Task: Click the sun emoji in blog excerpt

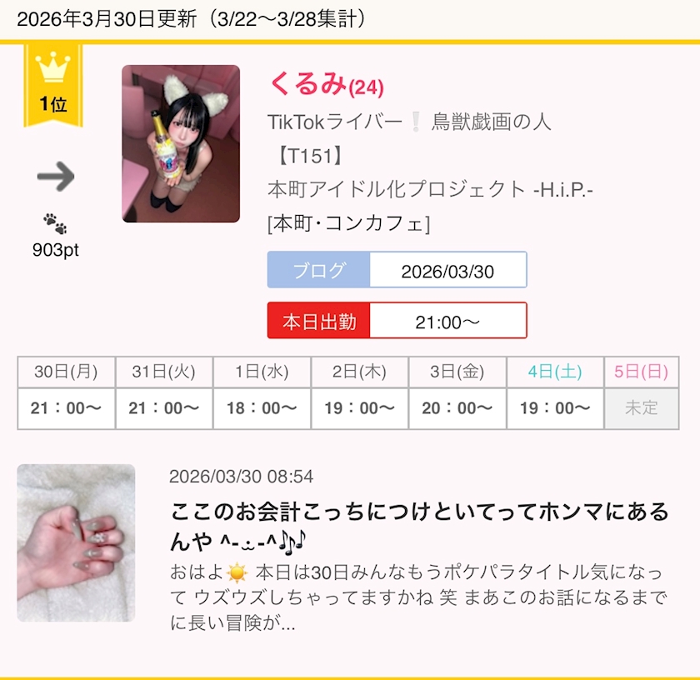Action: [x=237, y=572]
